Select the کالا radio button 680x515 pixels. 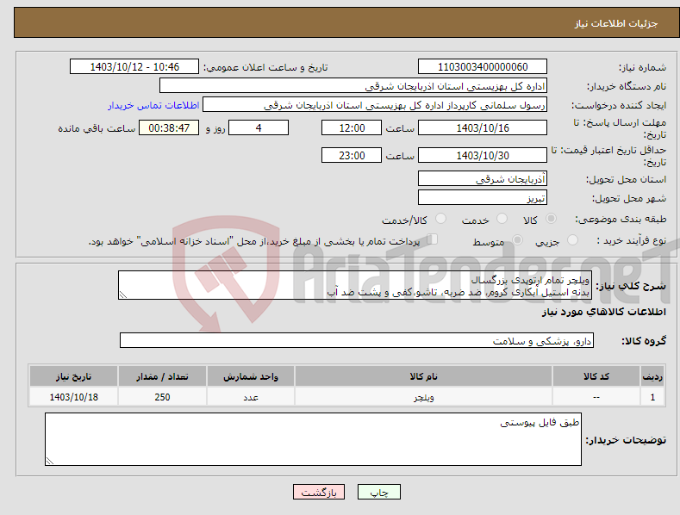551,219
